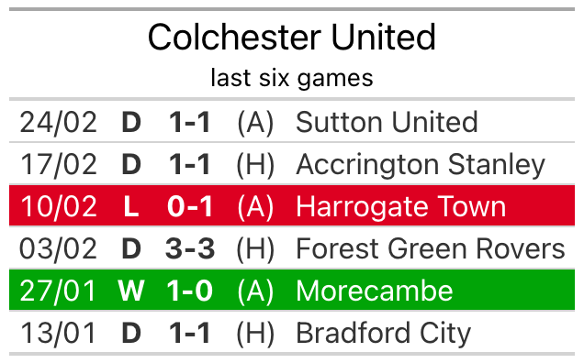Click the 17/02 date cell
Screen dimensions: 584x363
59,164
